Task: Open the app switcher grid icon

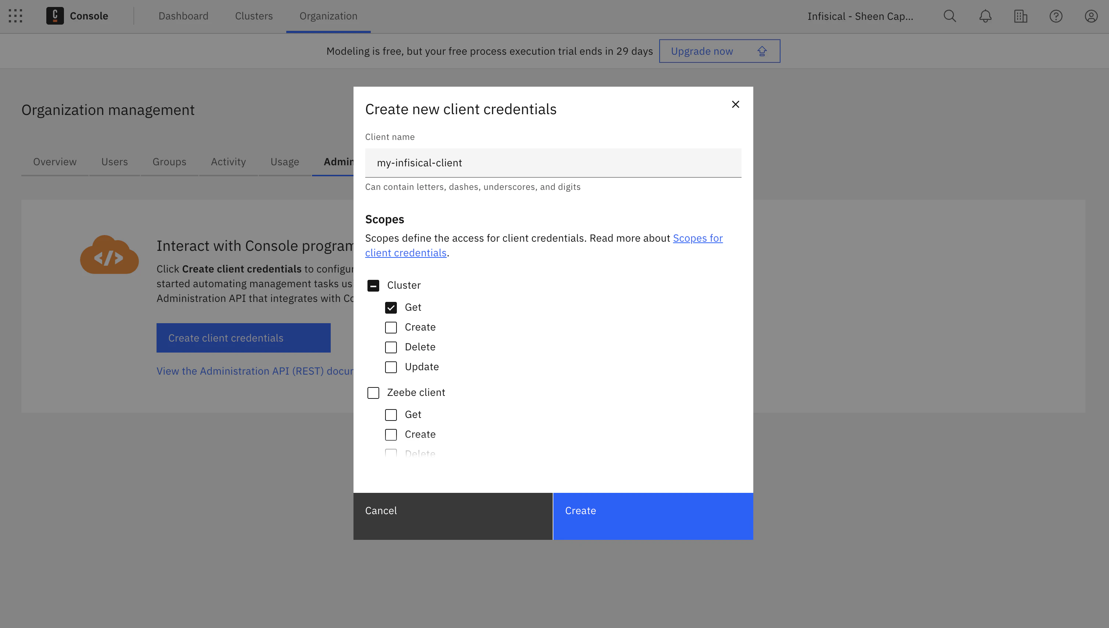Action: pyautogui.click(x=15, y=16)
